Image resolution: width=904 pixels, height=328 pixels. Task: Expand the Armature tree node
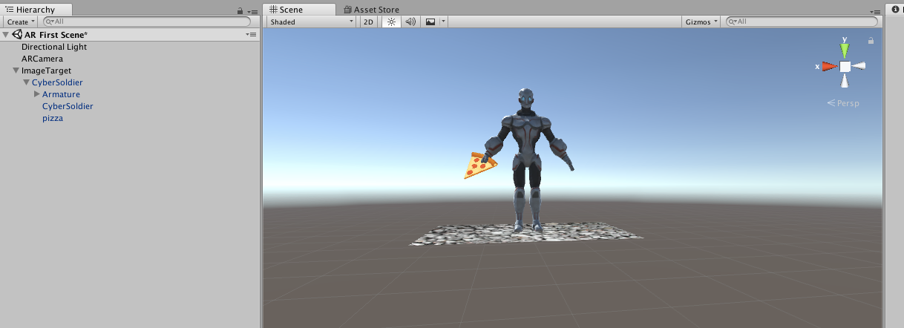(x=37, y=95)
